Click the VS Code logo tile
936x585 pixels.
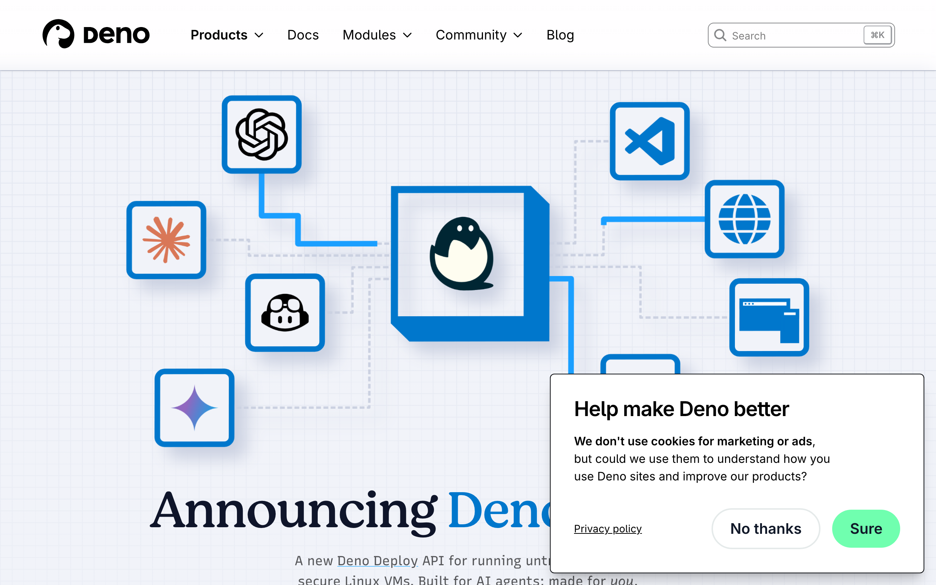point(649,141)
